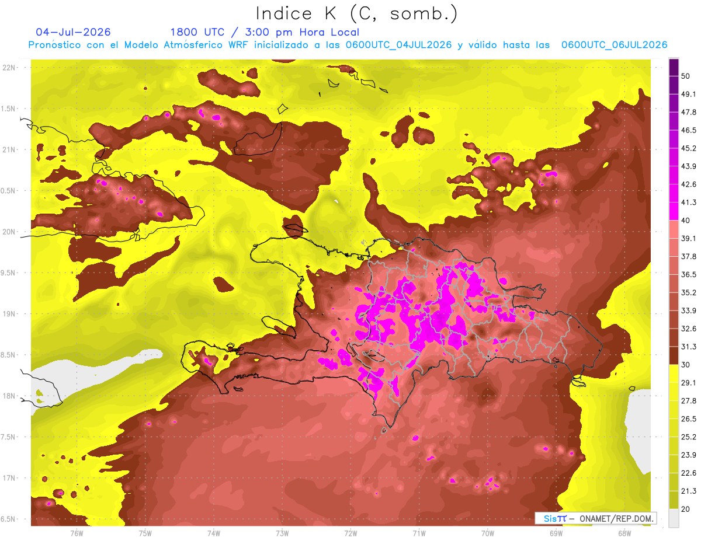Click the colorbar value "25.2"
Image resolution: width=701 pixels, height=541 pixels.
tap(689, 437)
